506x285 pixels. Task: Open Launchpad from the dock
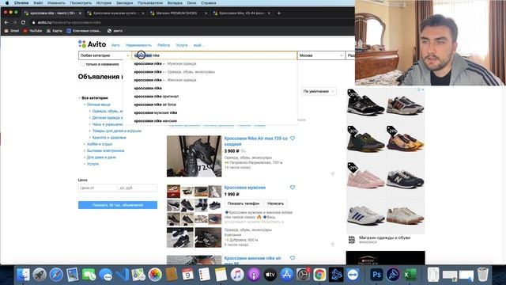click(x=40, y=275)
